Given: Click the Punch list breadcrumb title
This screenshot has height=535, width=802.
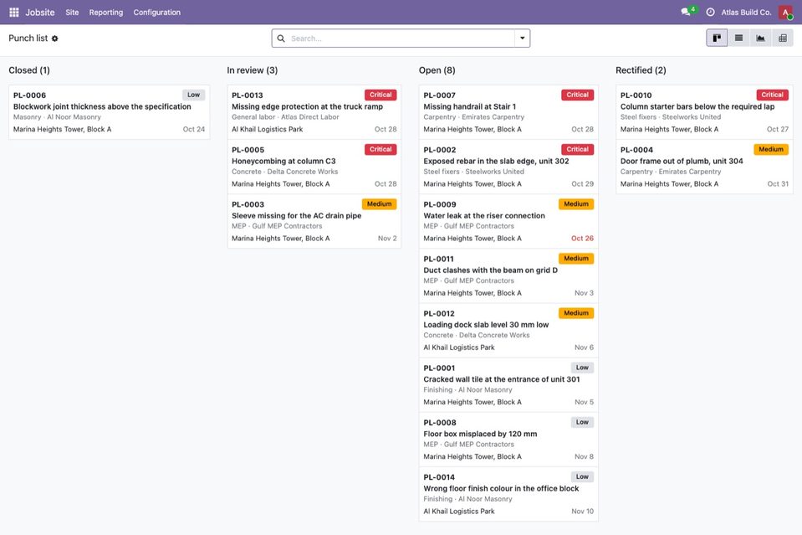Looking at the screenshot, I should (x=28, y=38).
